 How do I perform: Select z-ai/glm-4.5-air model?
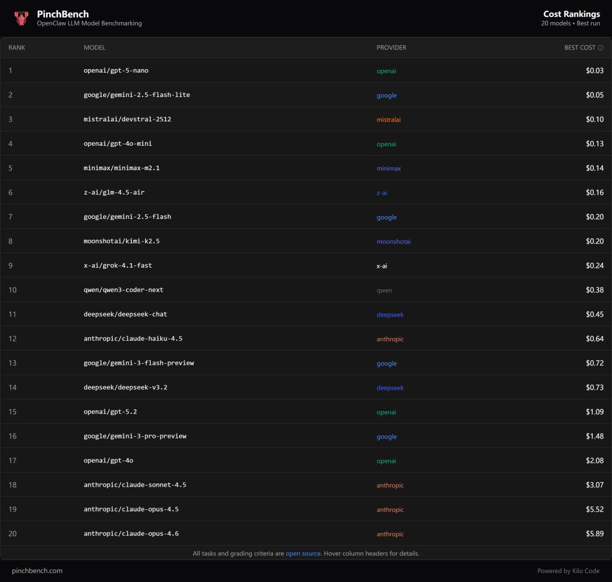[x=114, y=192]
